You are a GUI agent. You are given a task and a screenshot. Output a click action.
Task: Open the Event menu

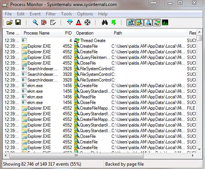click(35, 14)
